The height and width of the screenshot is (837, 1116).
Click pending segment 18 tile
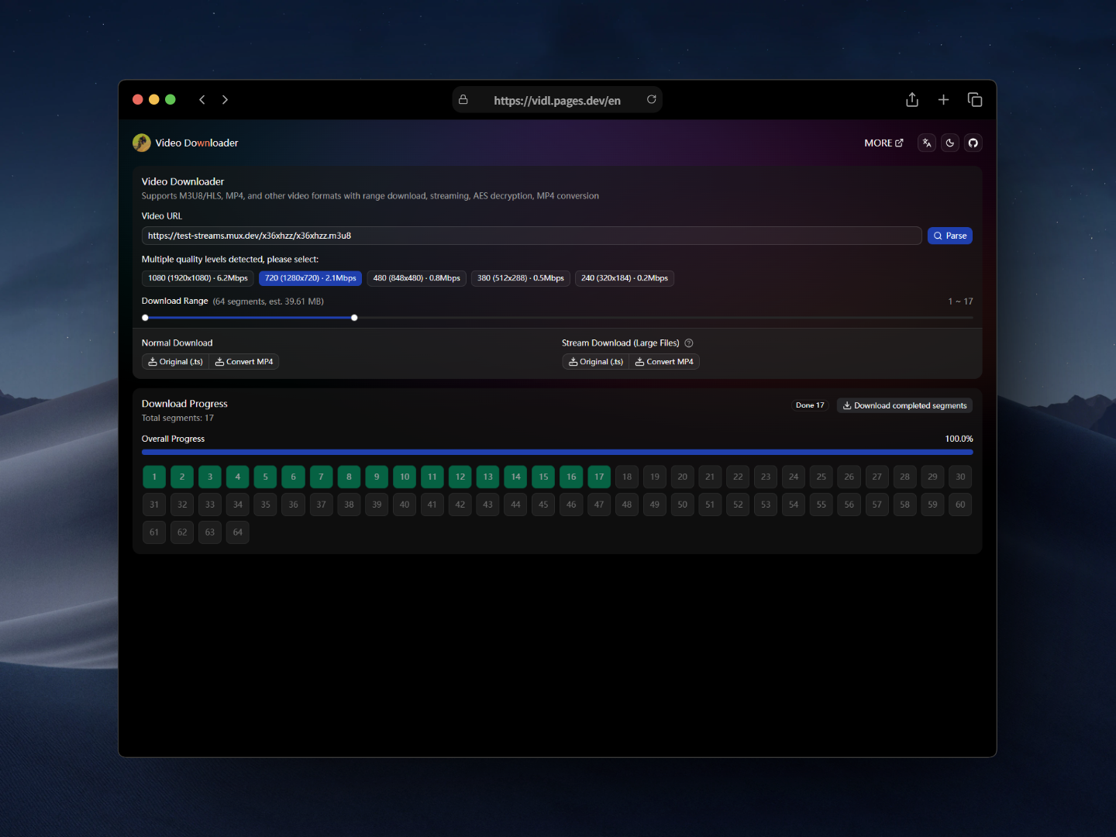tap(627, 477)
